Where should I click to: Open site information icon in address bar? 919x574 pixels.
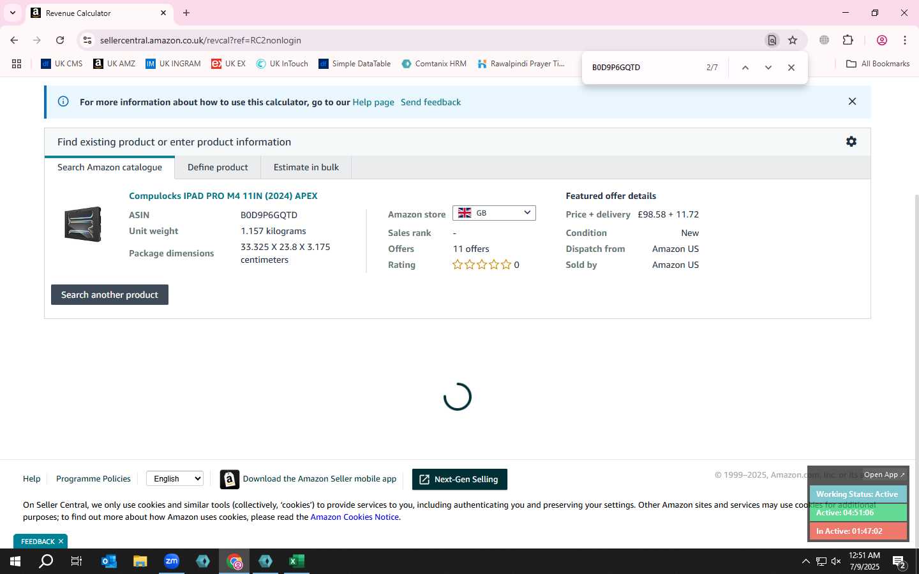pos(87,40)
